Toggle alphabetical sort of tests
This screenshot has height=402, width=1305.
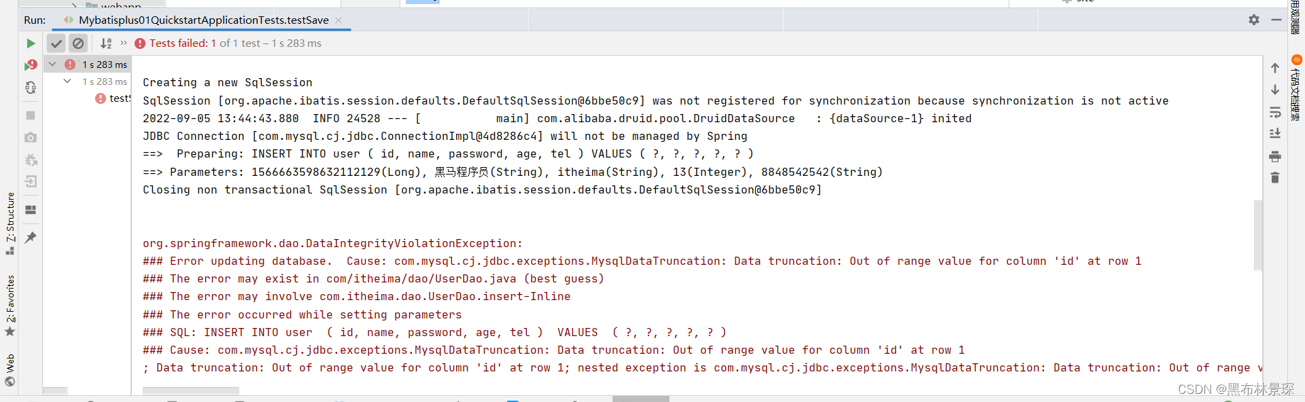click(106, 43)
